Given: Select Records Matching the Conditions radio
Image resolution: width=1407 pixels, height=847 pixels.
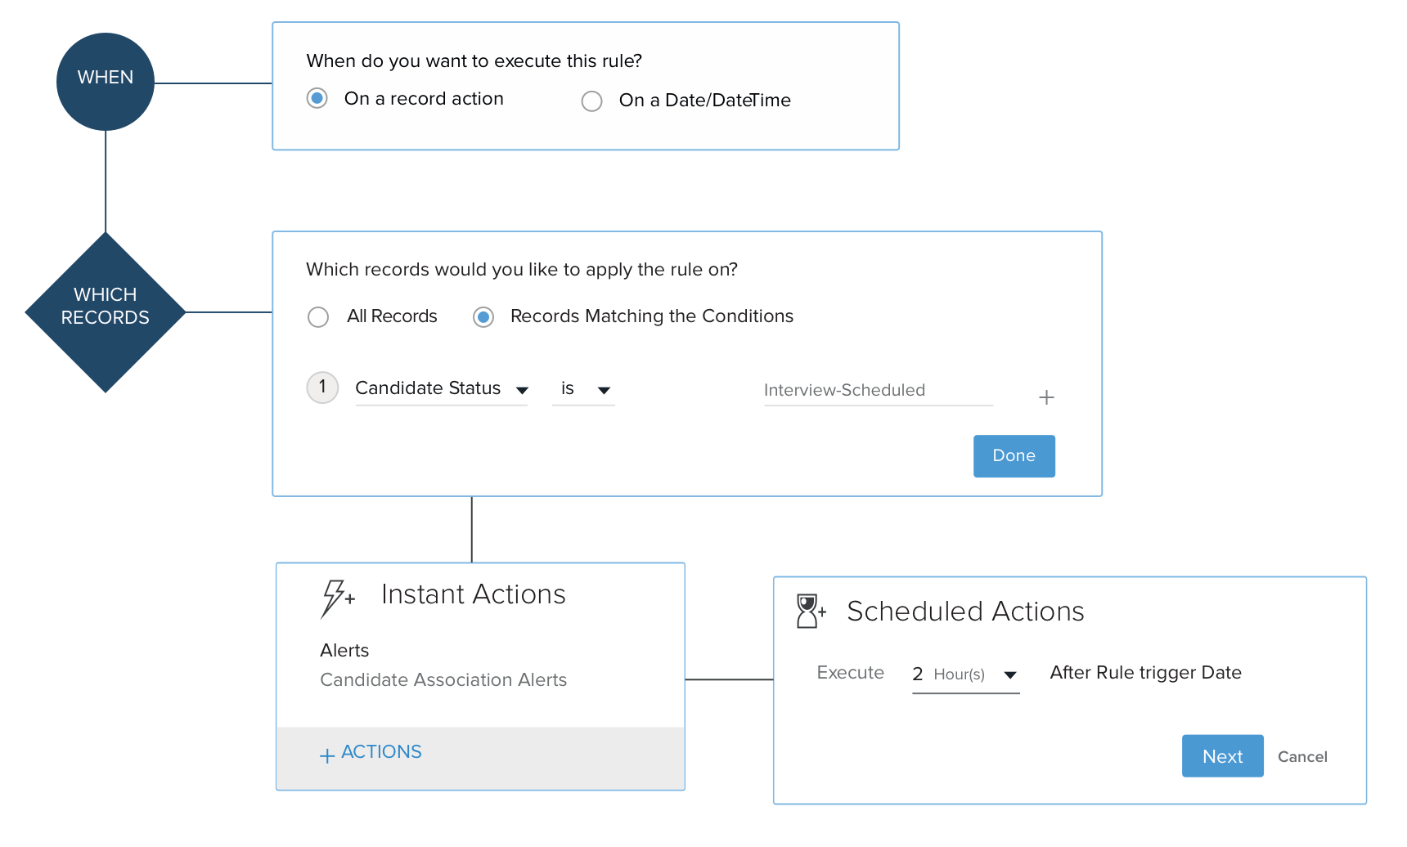Looking at the screenshot, I should click(x=483, y=316).
